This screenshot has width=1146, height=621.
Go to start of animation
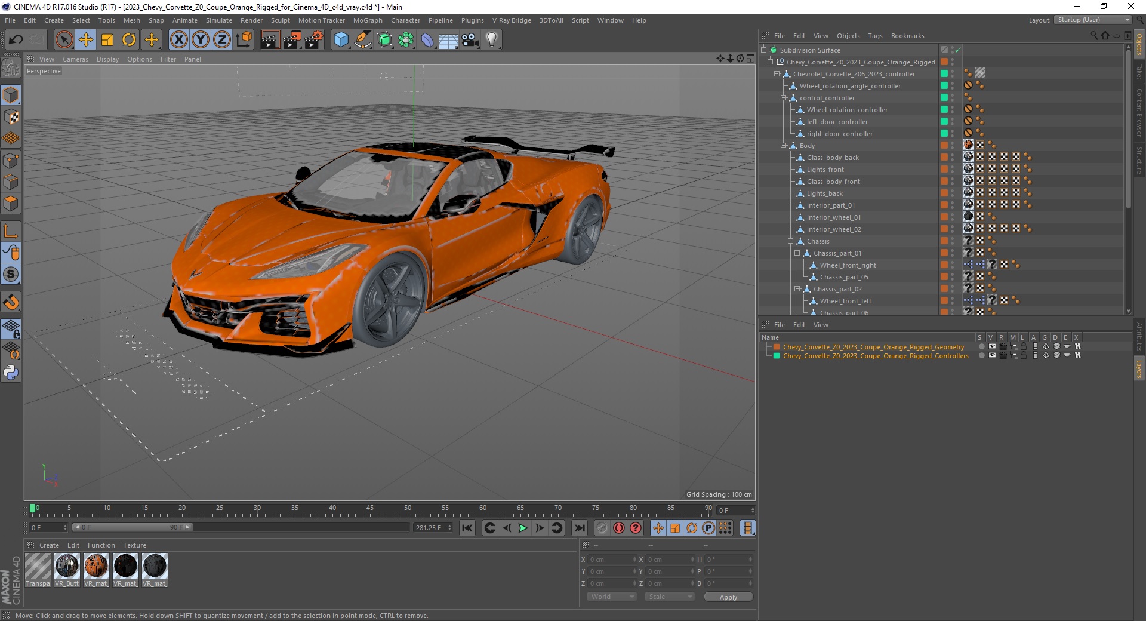467,528
